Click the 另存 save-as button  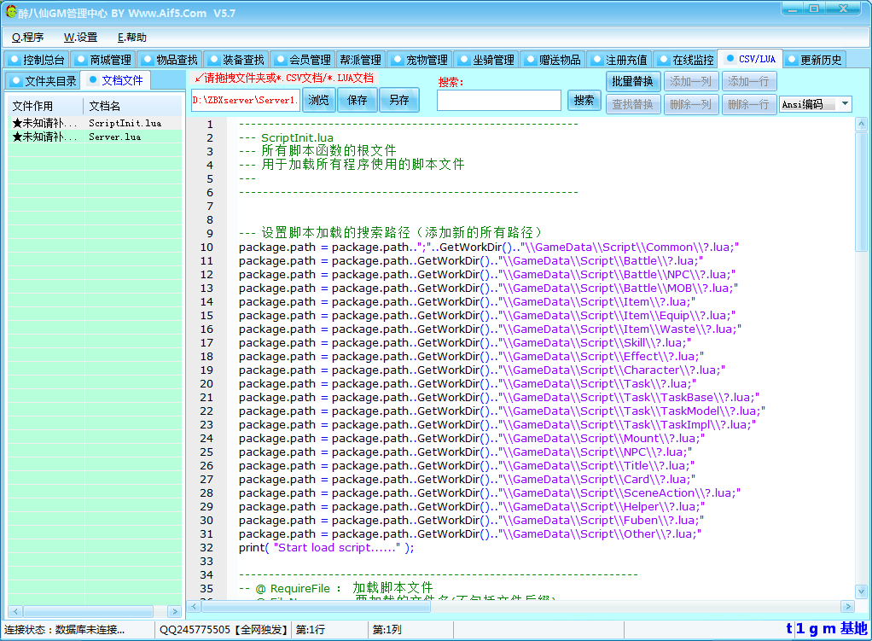[x=399, y=101]
